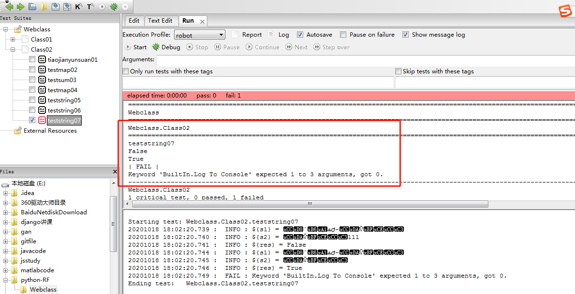
Task: Click the Start button
Action: pos(136,47)
